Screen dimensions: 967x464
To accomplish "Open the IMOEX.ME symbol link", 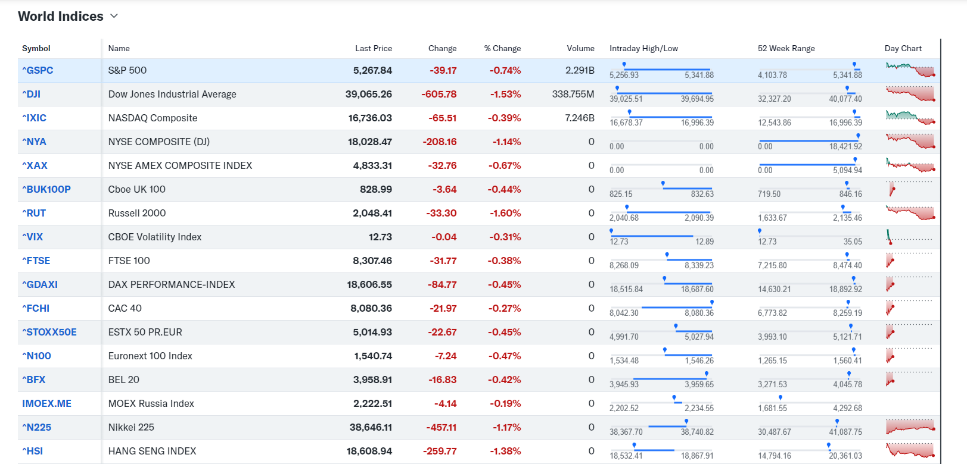I will tap(46, 403).
